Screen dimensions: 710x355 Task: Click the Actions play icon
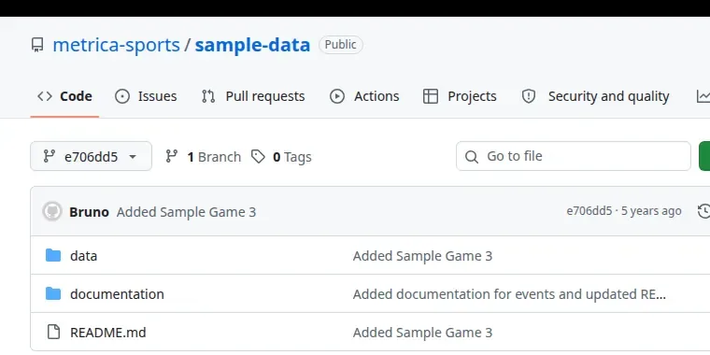pyautogui.click(x=337, y=96)
